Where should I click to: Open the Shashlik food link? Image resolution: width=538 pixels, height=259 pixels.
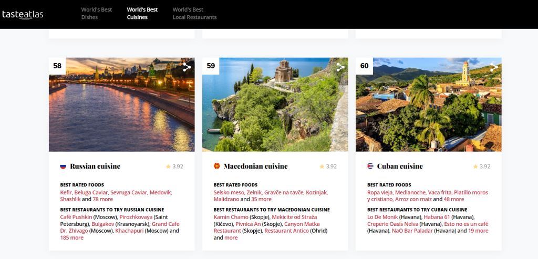pyautogui.click(x=70, y=199)
